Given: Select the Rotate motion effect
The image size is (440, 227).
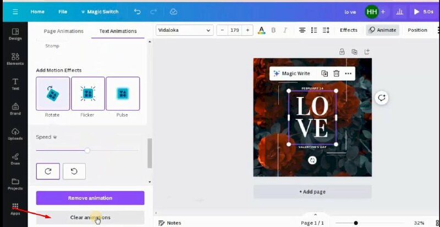Looking at the screenshot, I should (53, 94).
